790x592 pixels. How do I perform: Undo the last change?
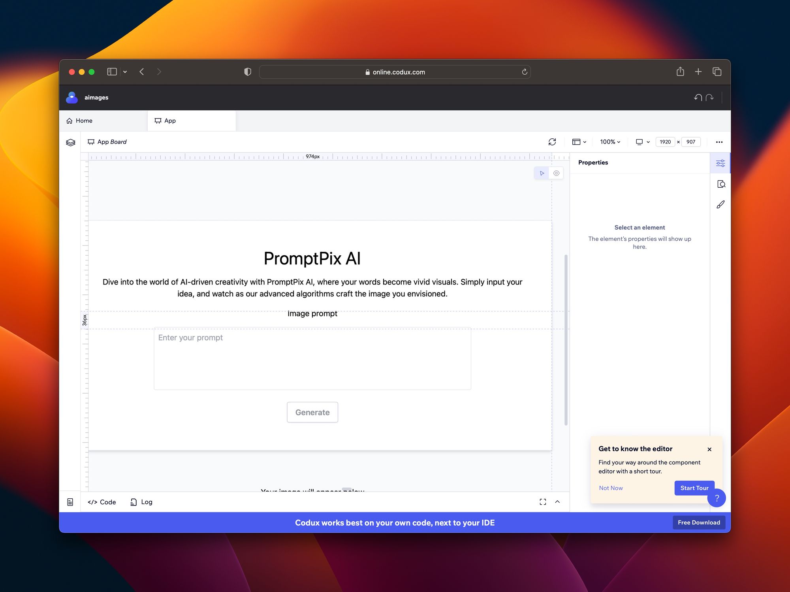(697, 97)
